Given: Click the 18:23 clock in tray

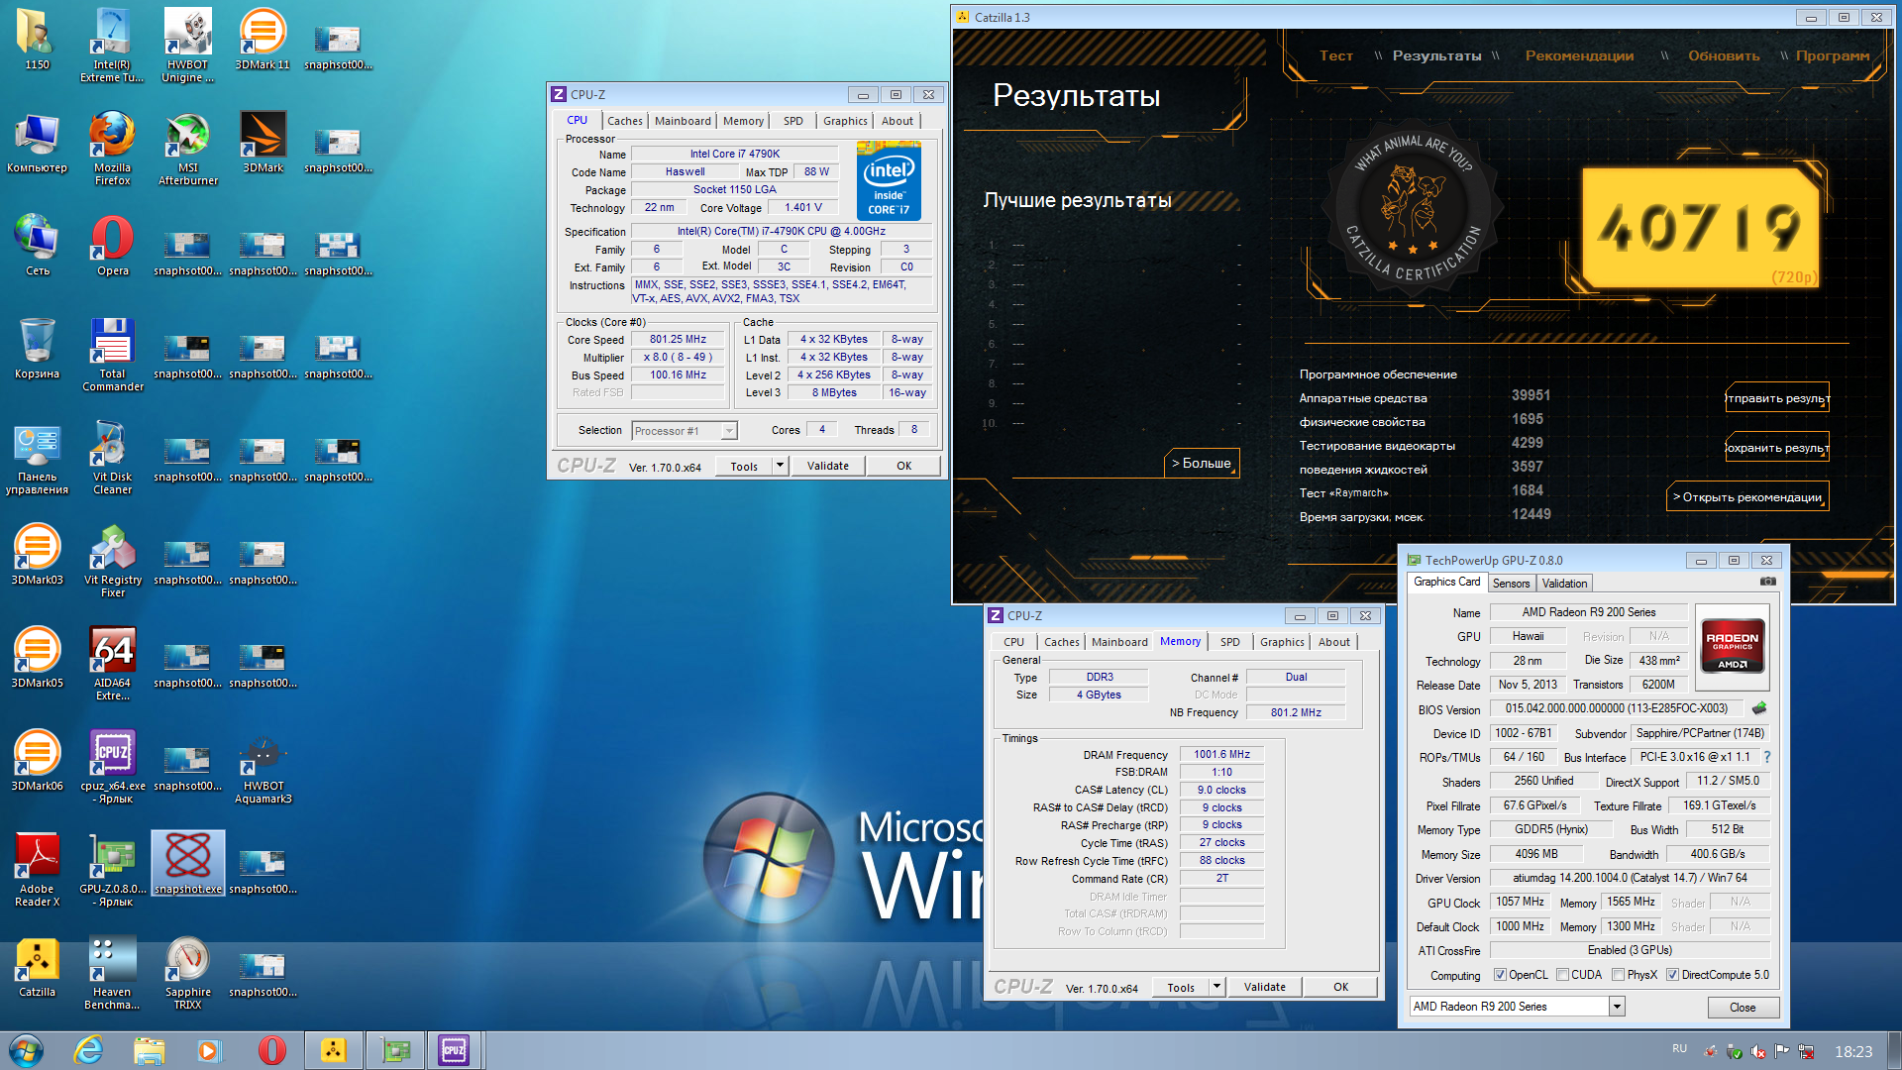Looking at the screenshot, I should [1852, 1051].
